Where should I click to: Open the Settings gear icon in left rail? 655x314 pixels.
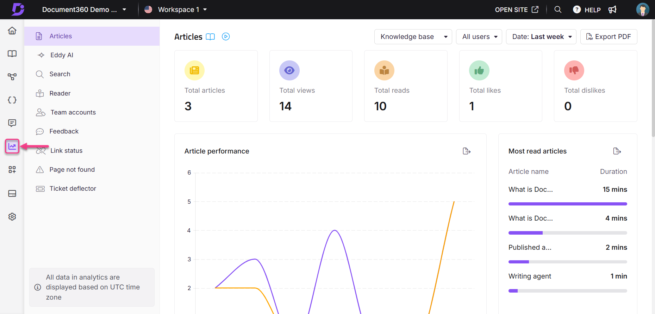[12, 217]
